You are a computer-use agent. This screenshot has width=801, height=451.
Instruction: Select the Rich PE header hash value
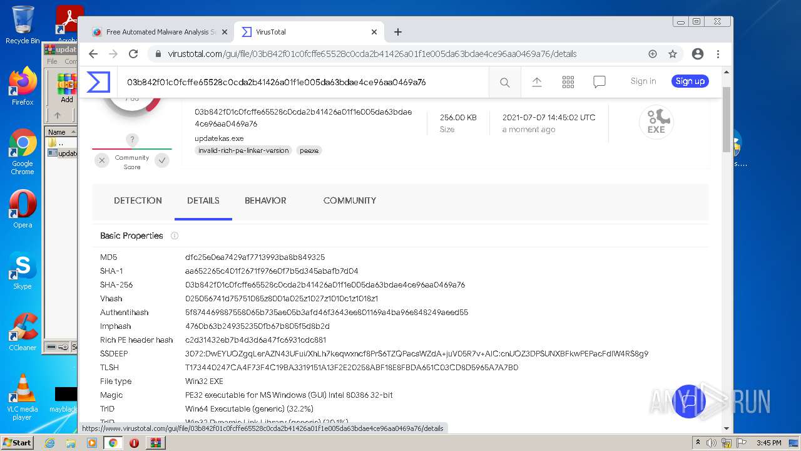255,340
